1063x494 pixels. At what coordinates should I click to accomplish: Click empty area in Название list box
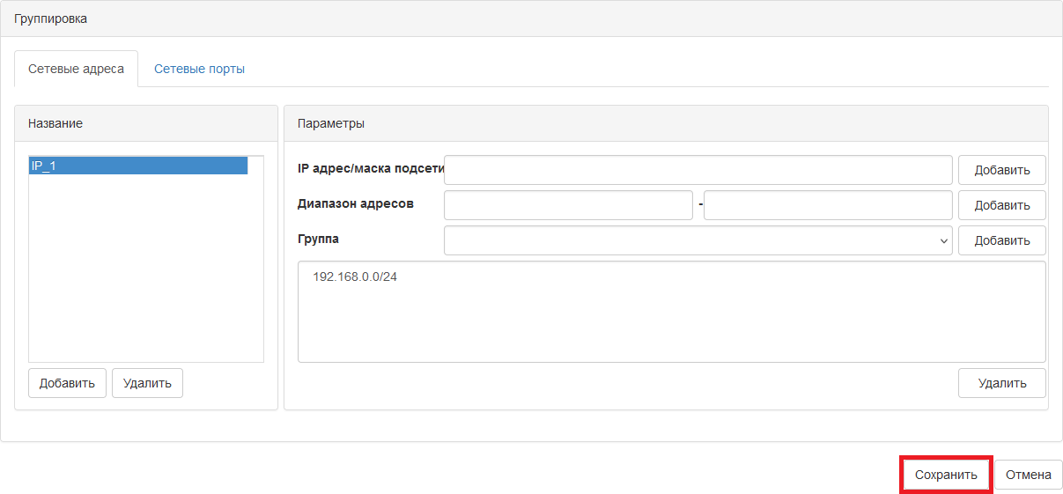click(146, 269)
